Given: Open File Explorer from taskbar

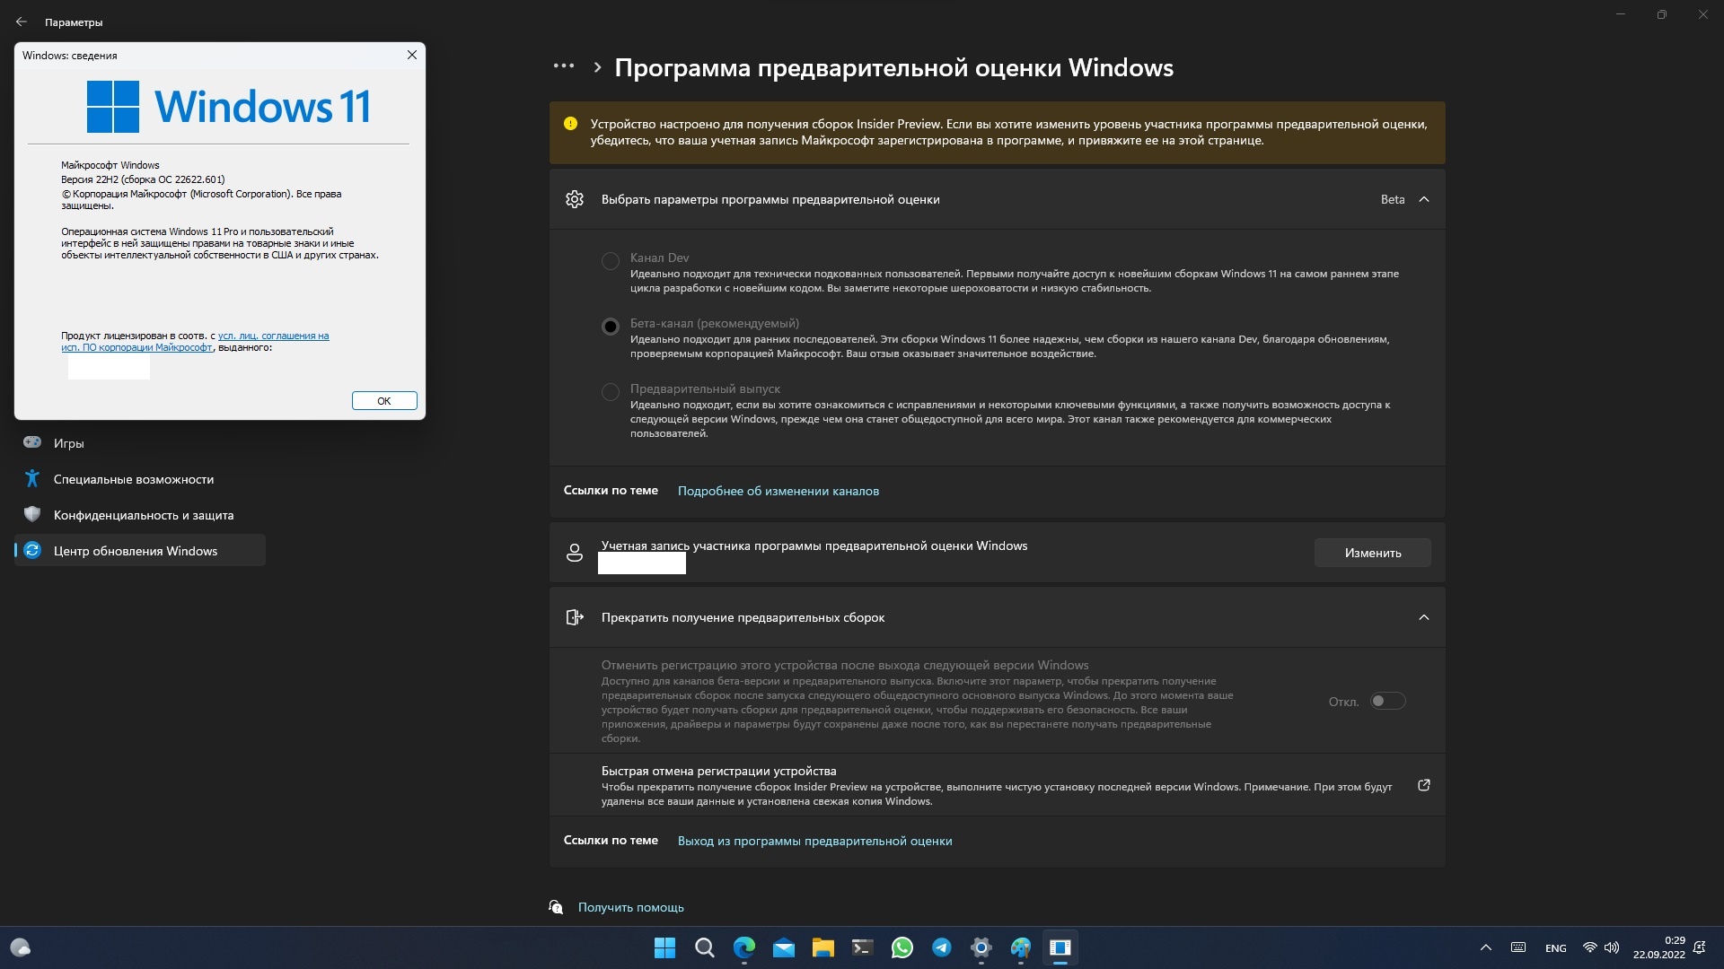Looking at the screenshot, I should [823, 947].
